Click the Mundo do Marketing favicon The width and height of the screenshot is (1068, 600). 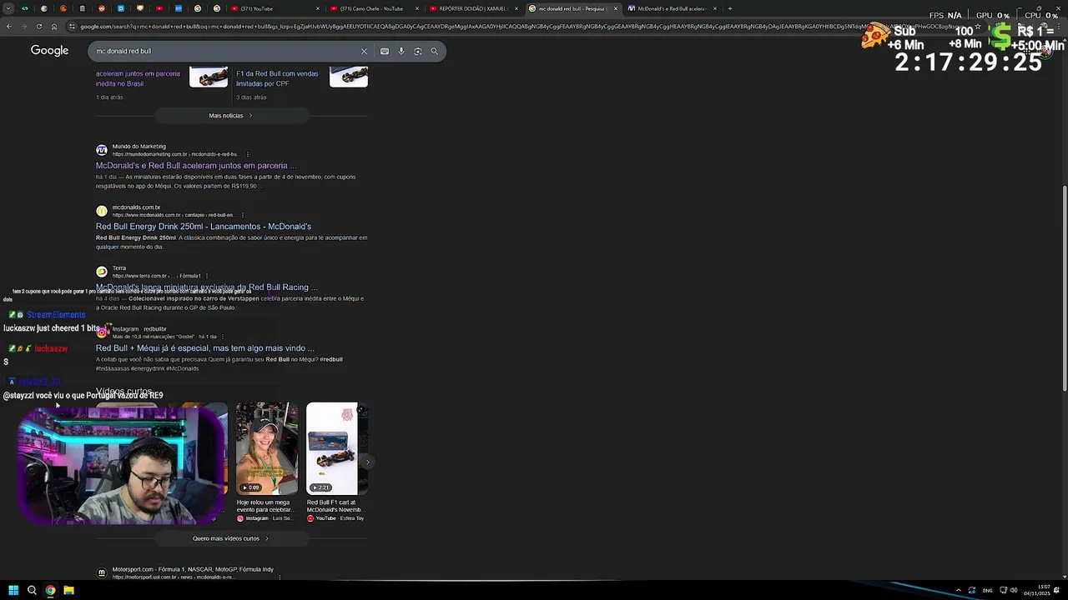tap(101, 150)
